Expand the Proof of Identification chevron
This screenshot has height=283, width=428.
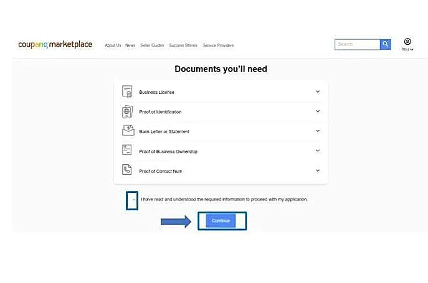pyautogui.click(x=317, y=111)
